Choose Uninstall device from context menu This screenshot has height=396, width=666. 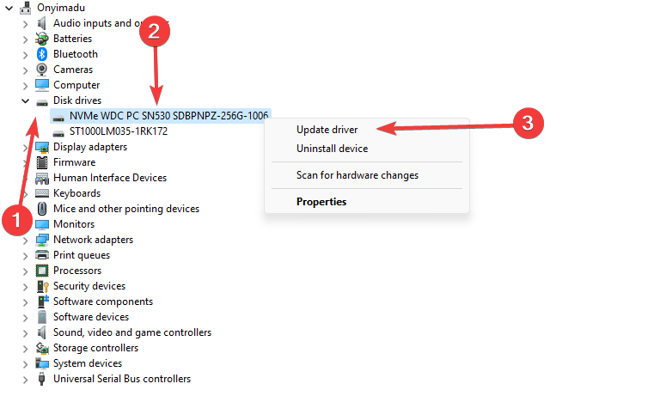pos(332,149)
